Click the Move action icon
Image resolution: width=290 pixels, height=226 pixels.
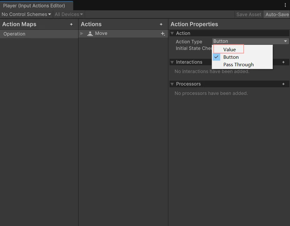tap(90, 33)
